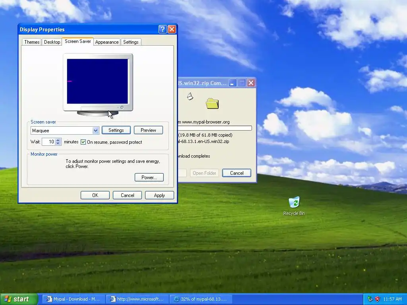
Task: Select the '32% of mypal' taskbar item
Action: point(201,299)
